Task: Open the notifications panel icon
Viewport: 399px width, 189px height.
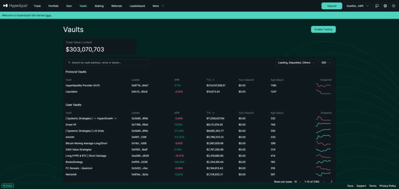Action: [377, 6]
